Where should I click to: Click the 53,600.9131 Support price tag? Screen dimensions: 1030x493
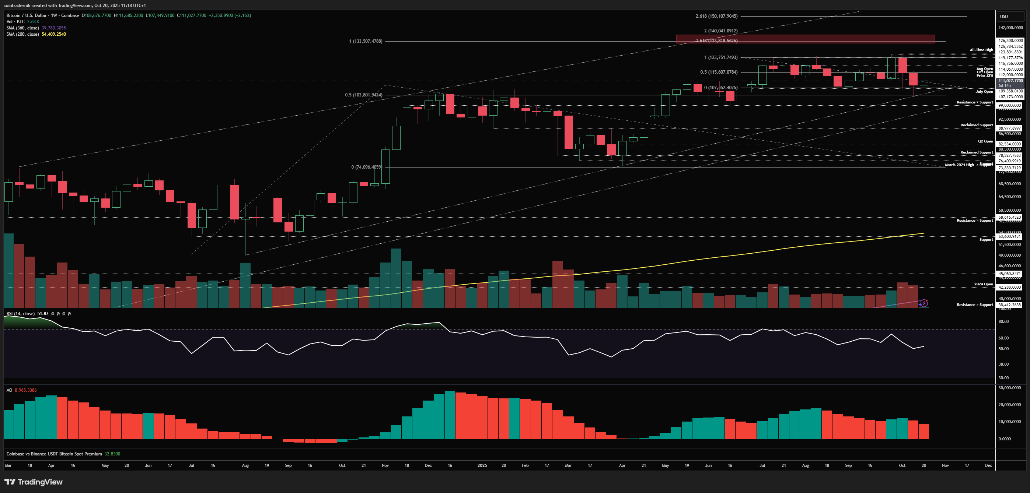(x=1010, y=236)
